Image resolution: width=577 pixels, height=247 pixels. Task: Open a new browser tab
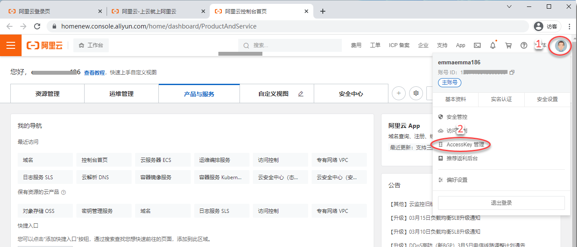pyautogui.click(x=323, y=11)
